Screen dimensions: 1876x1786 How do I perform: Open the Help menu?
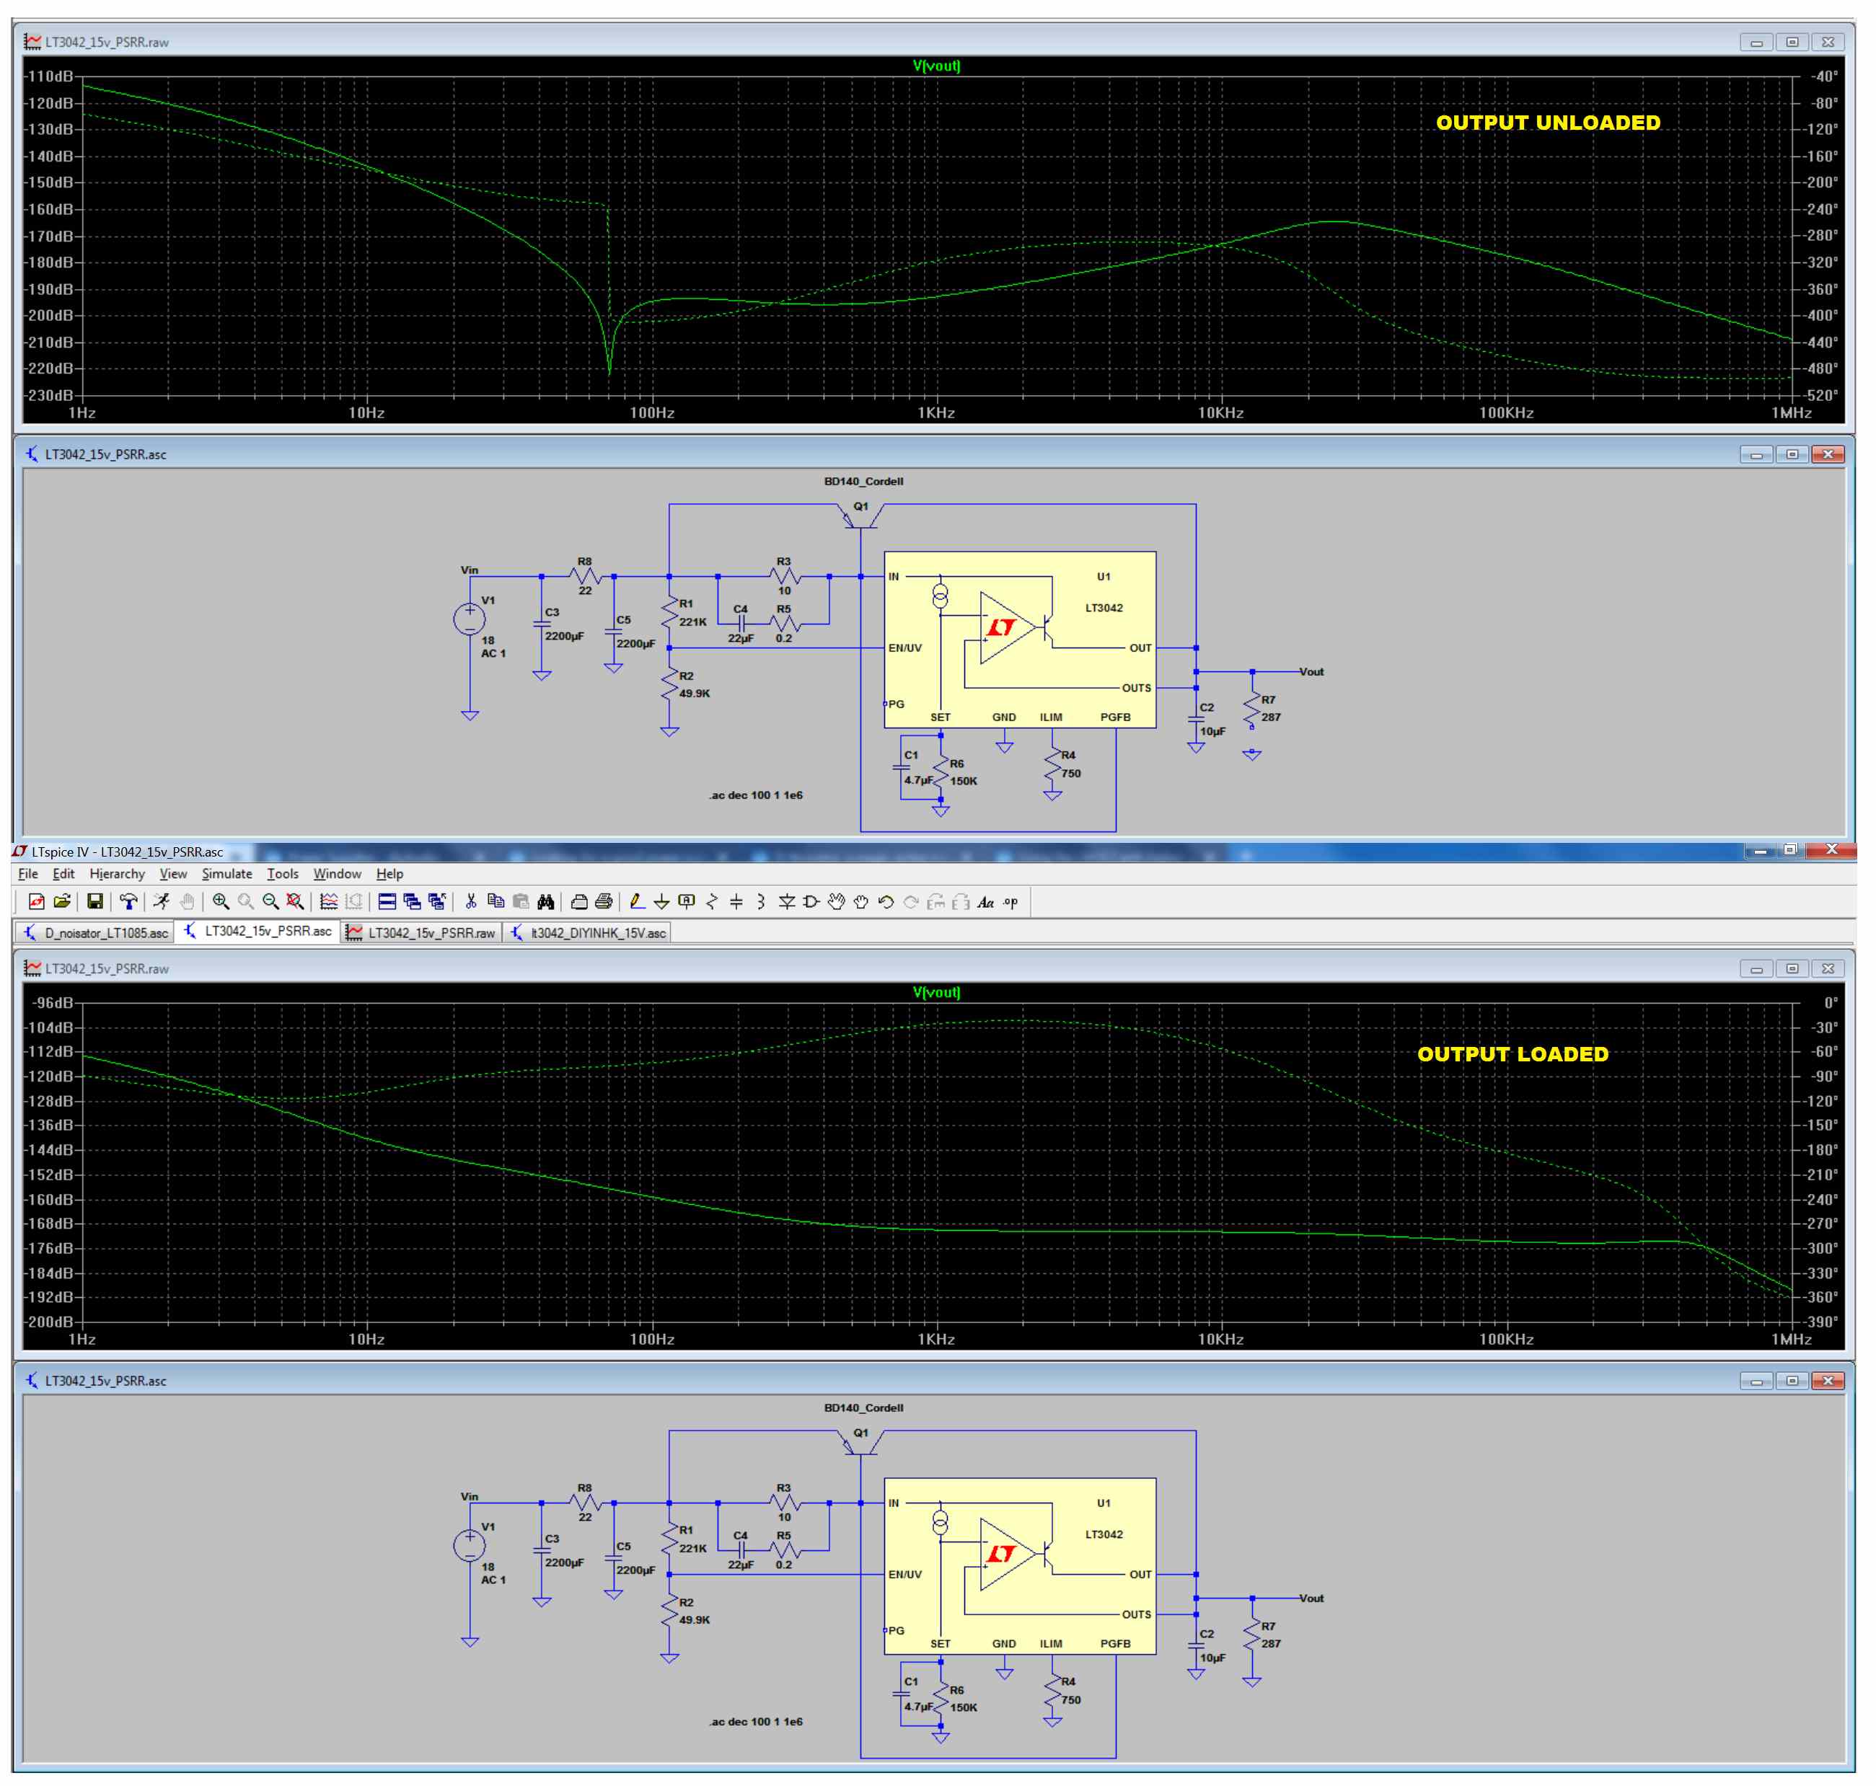click(x=389, y=873)
